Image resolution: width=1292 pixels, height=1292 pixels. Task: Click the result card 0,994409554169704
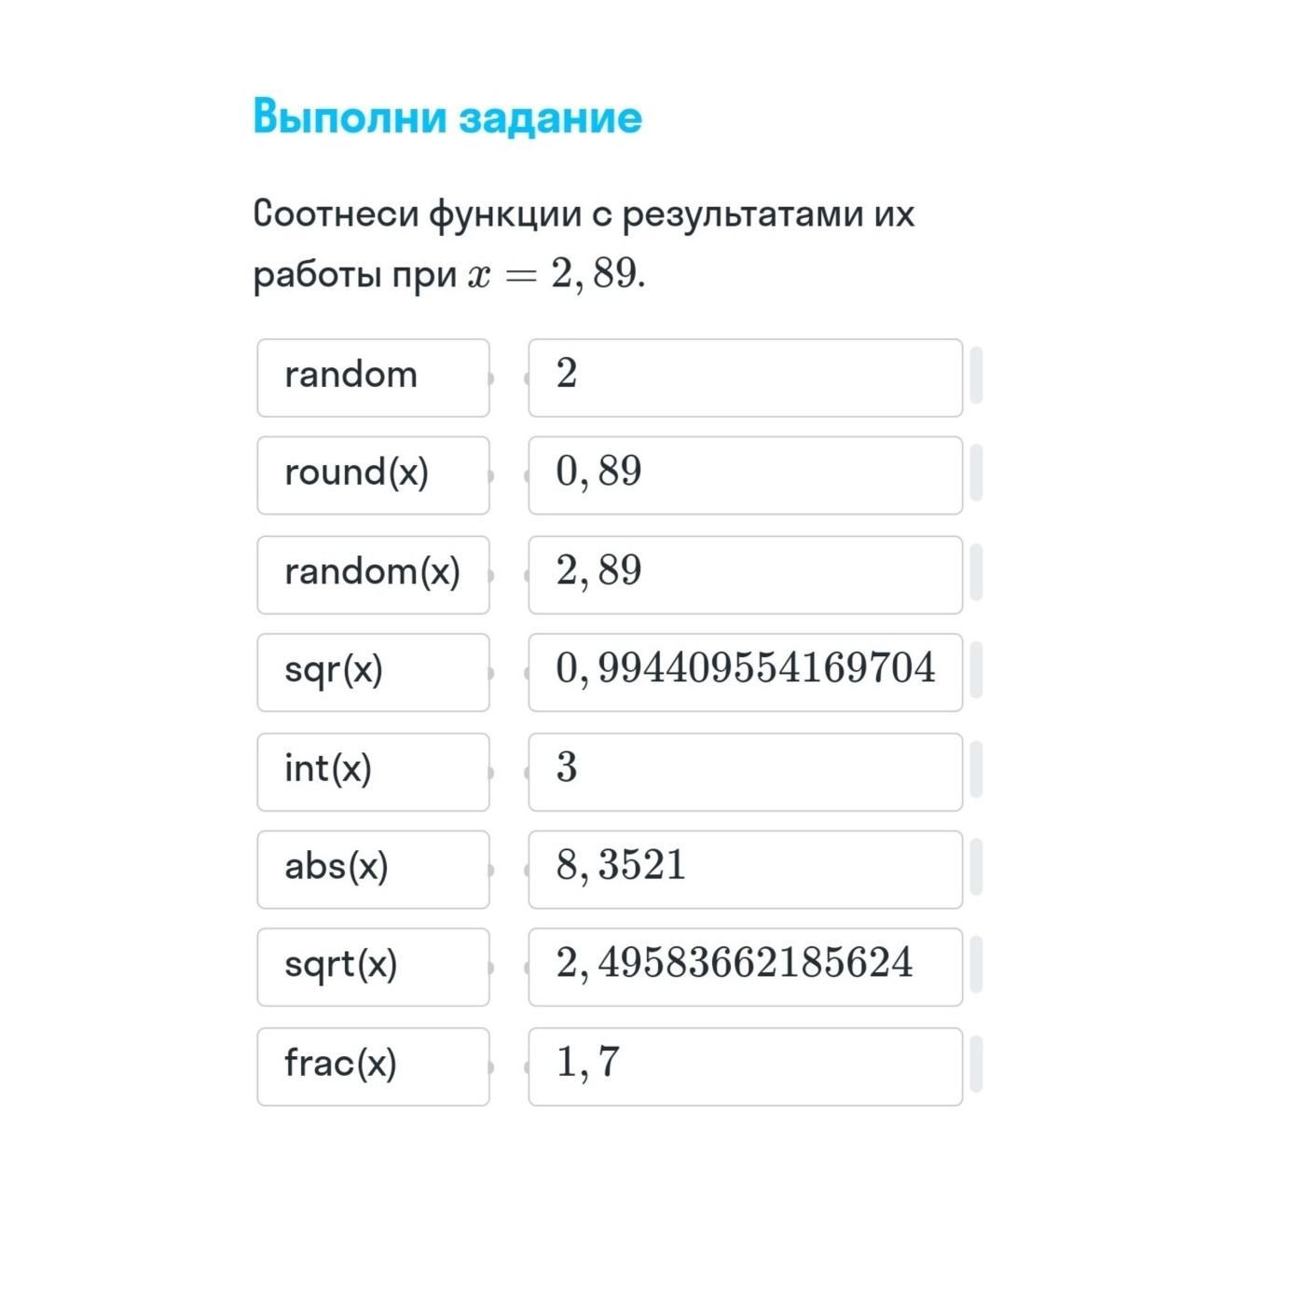745,672
